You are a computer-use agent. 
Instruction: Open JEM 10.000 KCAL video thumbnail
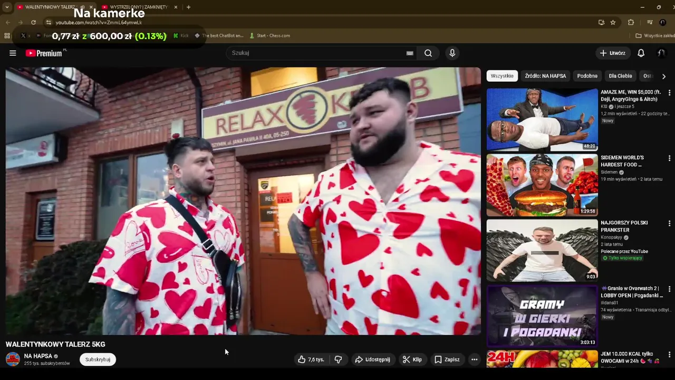click(542, 359)
